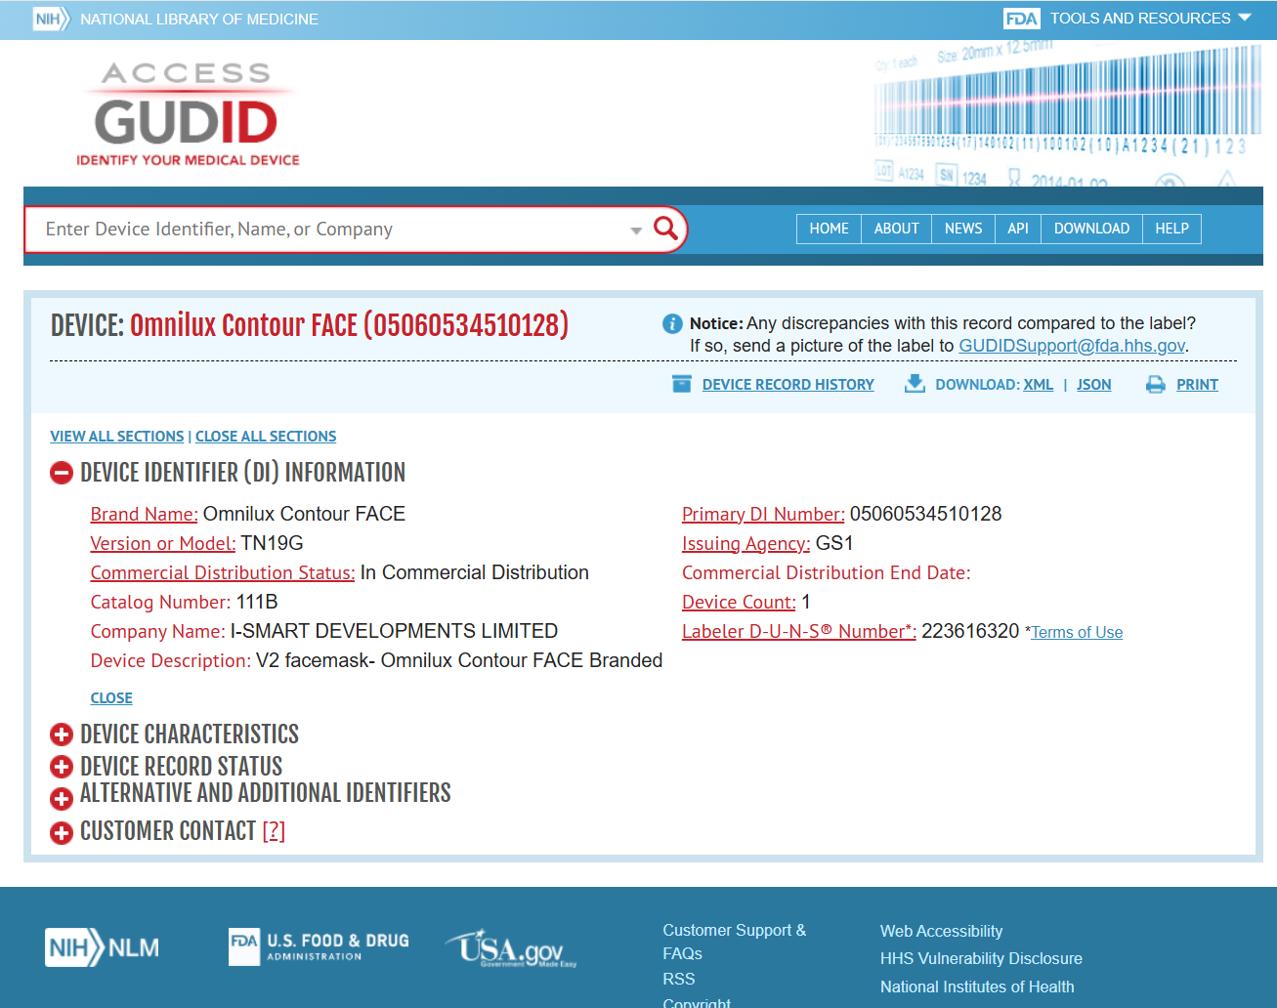Viewport: 1277px width, 1008px height.
Task: Click the download arrow icon
Action: pos(915,384)
